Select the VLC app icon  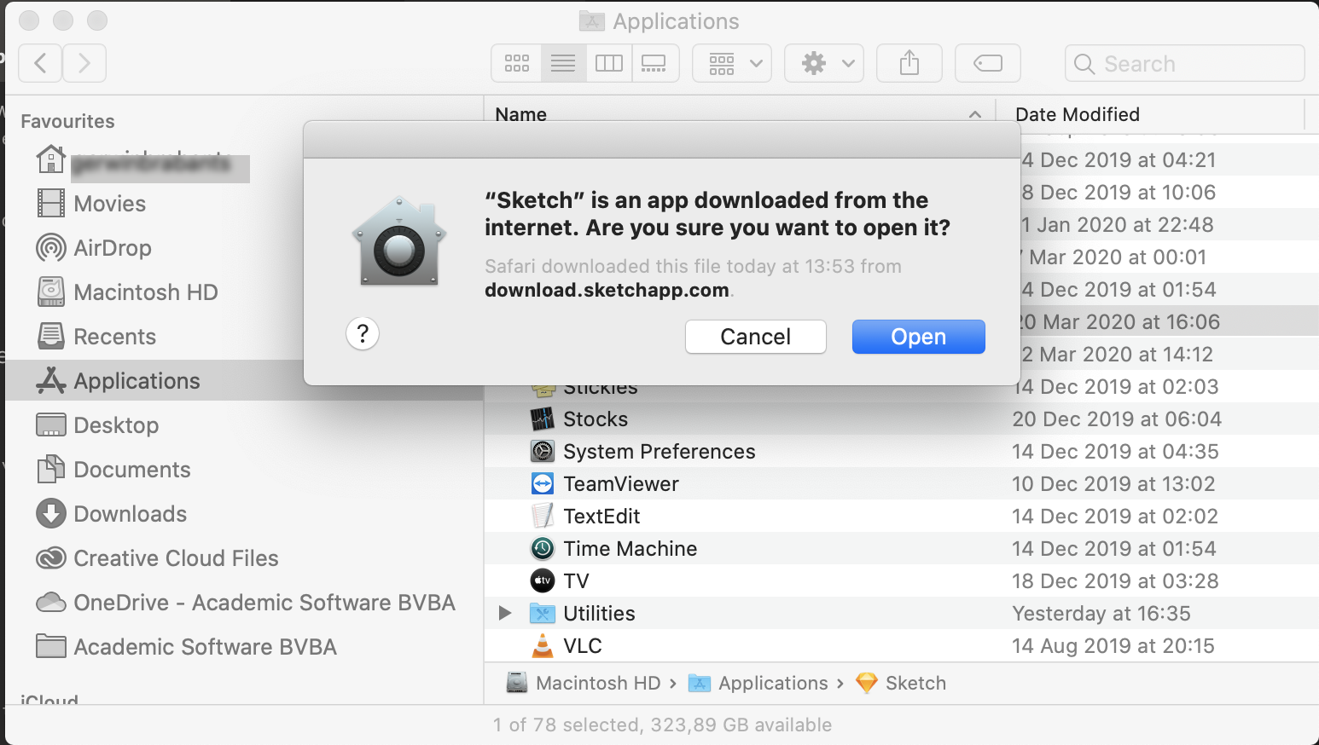tap(543, 646)
